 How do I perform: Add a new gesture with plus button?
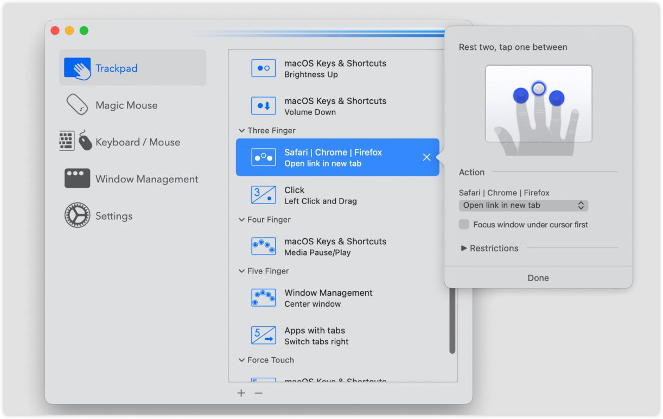click(x=241, y=393)
